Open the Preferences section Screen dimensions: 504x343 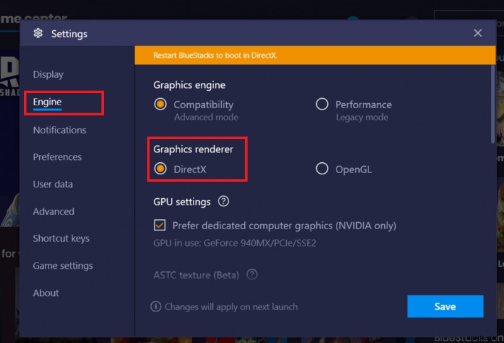click(x=57, y=157)
